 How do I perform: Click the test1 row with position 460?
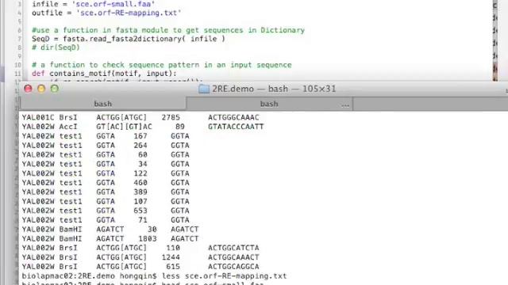[106, 183]
